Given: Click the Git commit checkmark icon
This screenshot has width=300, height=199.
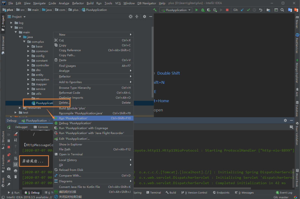Looking at the screenshot, I should point(248,10).
